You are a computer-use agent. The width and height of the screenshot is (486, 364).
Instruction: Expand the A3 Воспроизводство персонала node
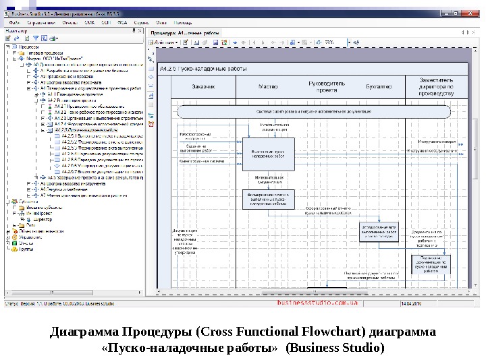(x=28, y=83)
